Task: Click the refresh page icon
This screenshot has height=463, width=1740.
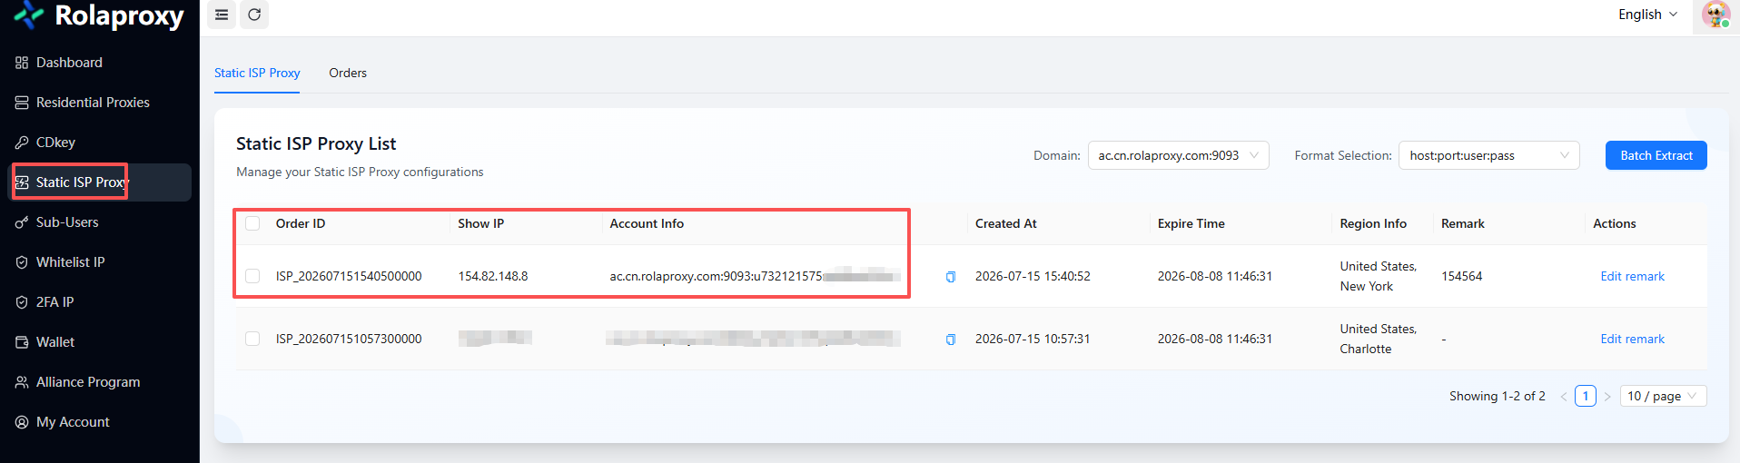Action: click(254, 15)
